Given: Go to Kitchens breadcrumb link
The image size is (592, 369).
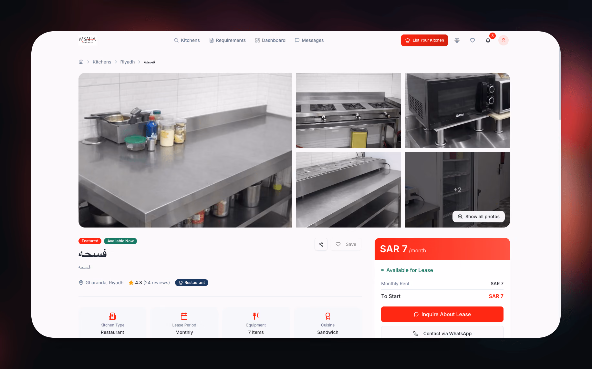Looking at the screenshot, I should pos(102,62).
